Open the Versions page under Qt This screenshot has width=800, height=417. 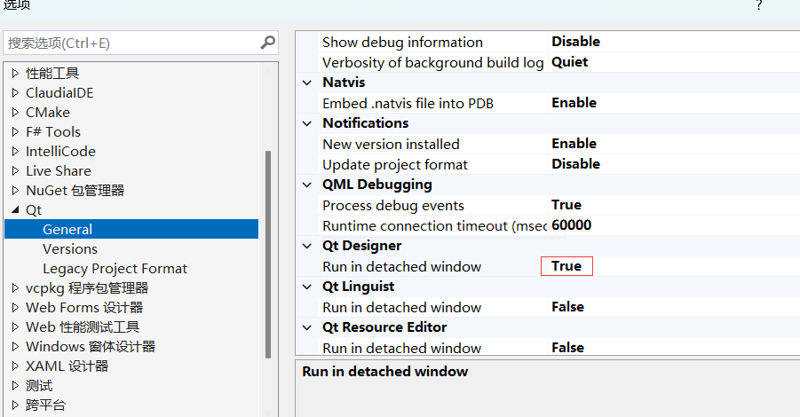coord(70,249)
